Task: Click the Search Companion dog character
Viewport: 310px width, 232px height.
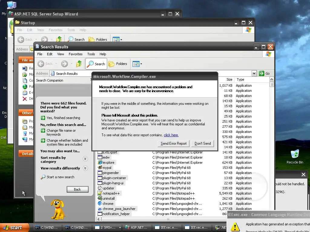Action: coord(58,209)
